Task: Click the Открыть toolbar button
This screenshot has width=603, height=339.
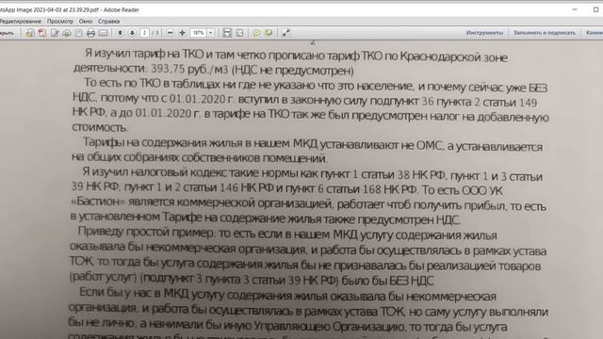Action: click(x=7, y=33)
